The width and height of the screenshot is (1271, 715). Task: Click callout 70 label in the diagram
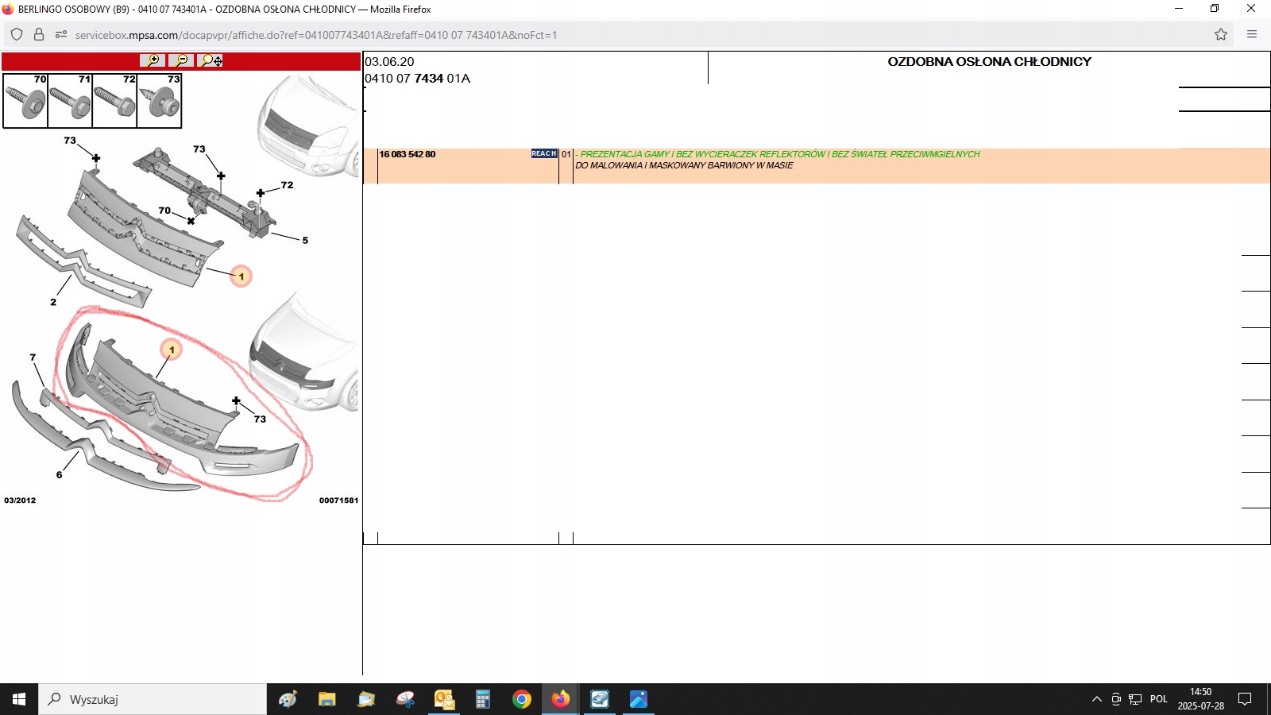click(x=164, y=211)
